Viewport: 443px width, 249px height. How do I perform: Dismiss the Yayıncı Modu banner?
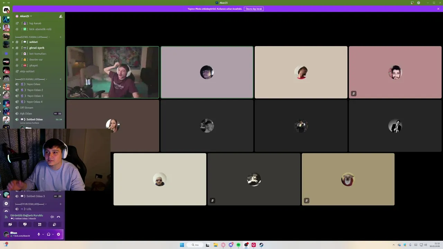[438, 9]
